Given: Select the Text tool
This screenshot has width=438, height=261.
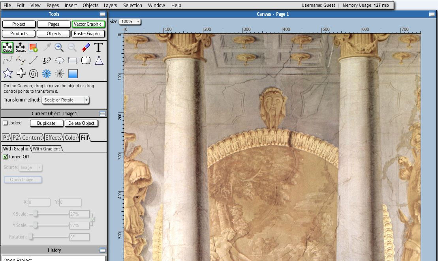Looking at the screenshot, I should [x=98, y=47].
